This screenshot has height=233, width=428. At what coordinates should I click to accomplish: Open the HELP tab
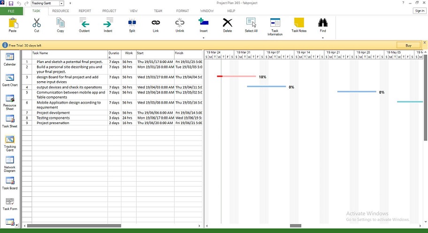[x=231, y=11]
